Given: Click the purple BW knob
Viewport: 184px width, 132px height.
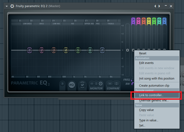Looking at the screenshot, I should click(133, 84).
